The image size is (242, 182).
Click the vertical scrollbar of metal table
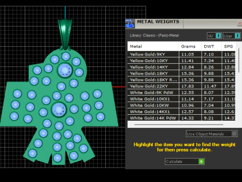point(238,61)
